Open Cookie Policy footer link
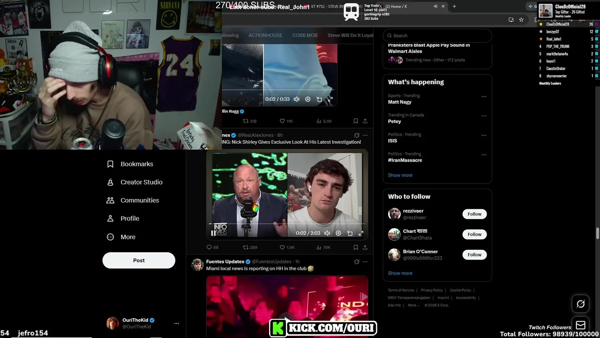The width and height of the screenshot is (600, 338). tap(460, 290)
